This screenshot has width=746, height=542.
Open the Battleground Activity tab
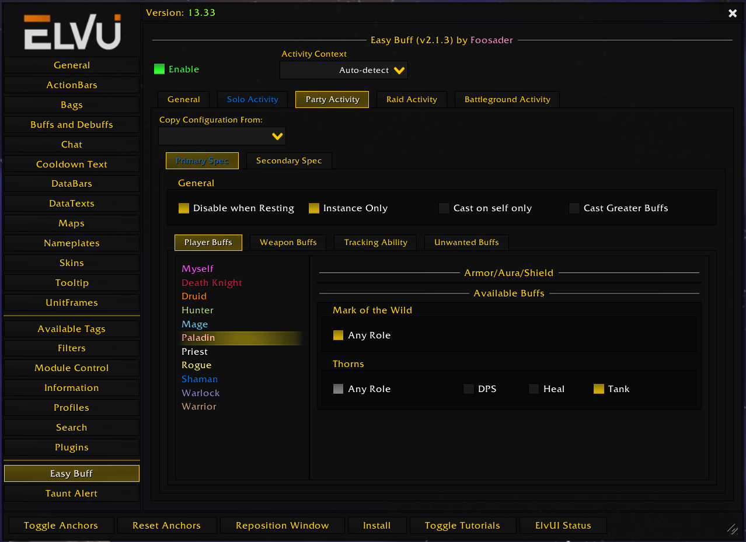507,99
